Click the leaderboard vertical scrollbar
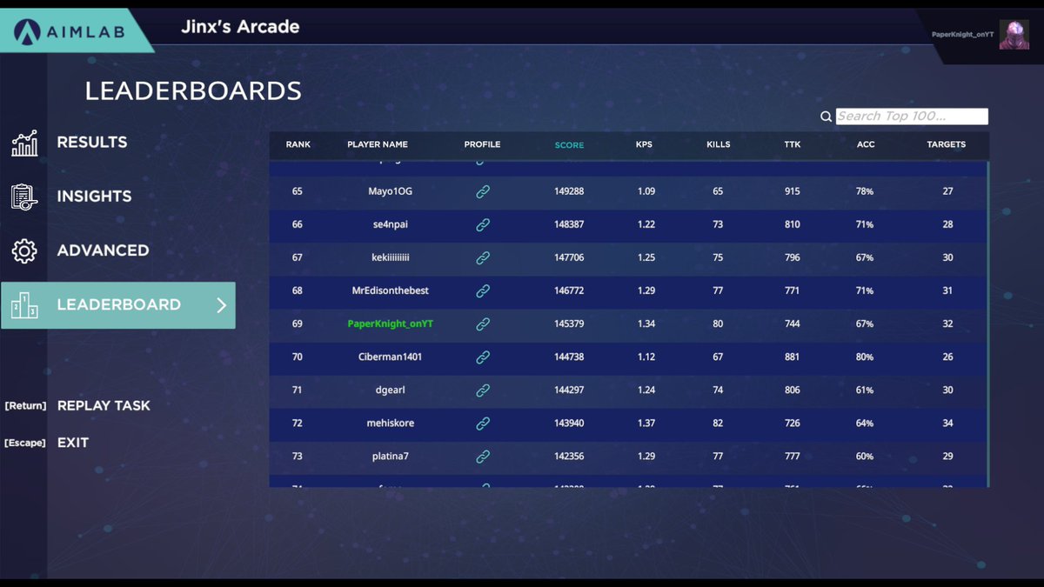This screenshot has width=1044, height=587. (x=987, y=324)
